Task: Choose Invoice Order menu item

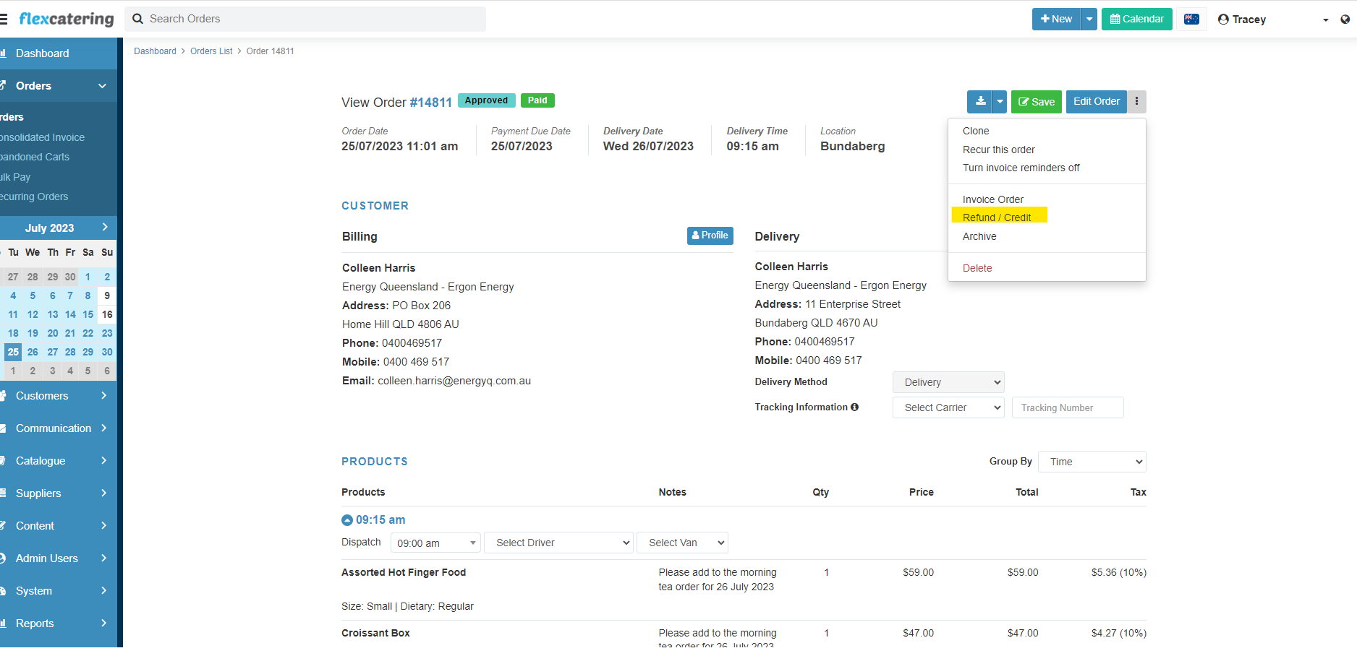Action: [x=993, y=199]
